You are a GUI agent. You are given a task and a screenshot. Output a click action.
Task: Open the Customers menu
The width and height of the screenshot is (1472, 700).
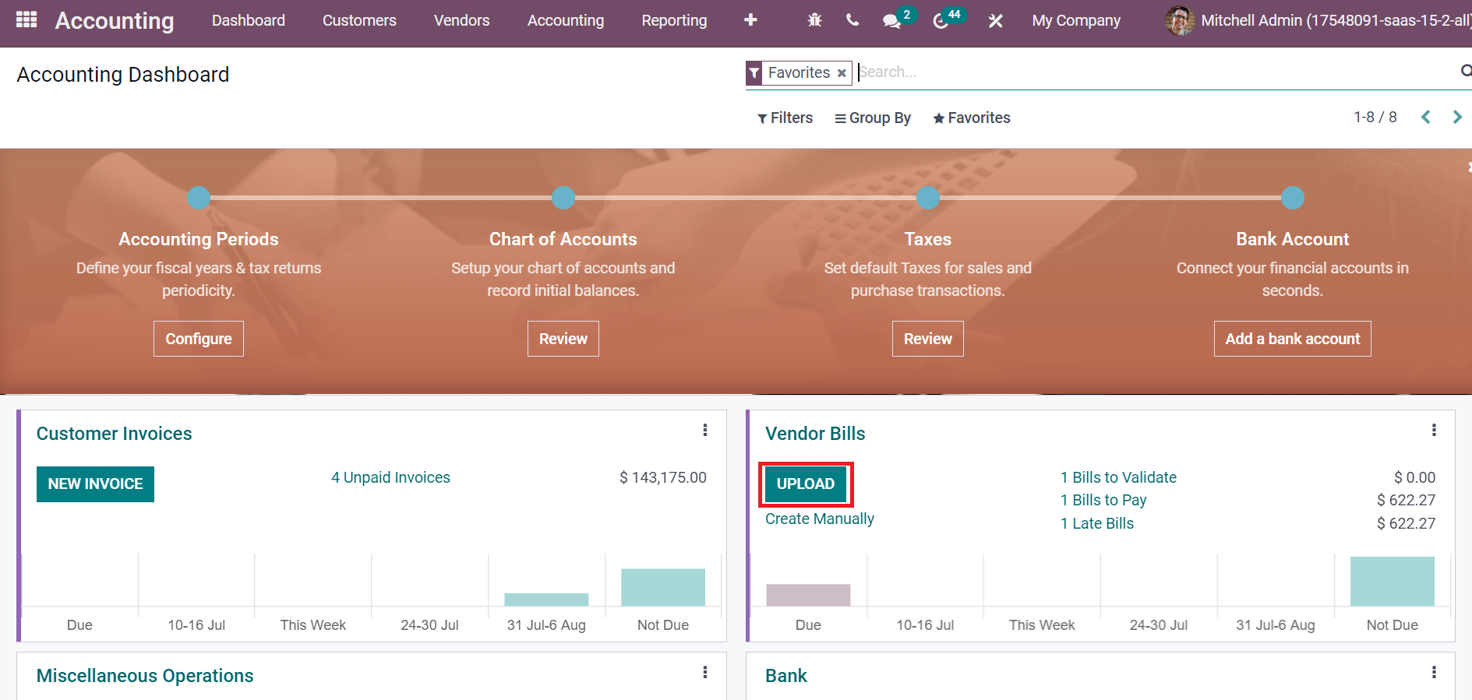[359, 20]
